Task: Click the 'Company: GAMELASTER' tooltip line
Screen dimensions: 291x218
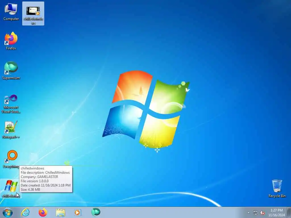Action: tap(39, 177)
